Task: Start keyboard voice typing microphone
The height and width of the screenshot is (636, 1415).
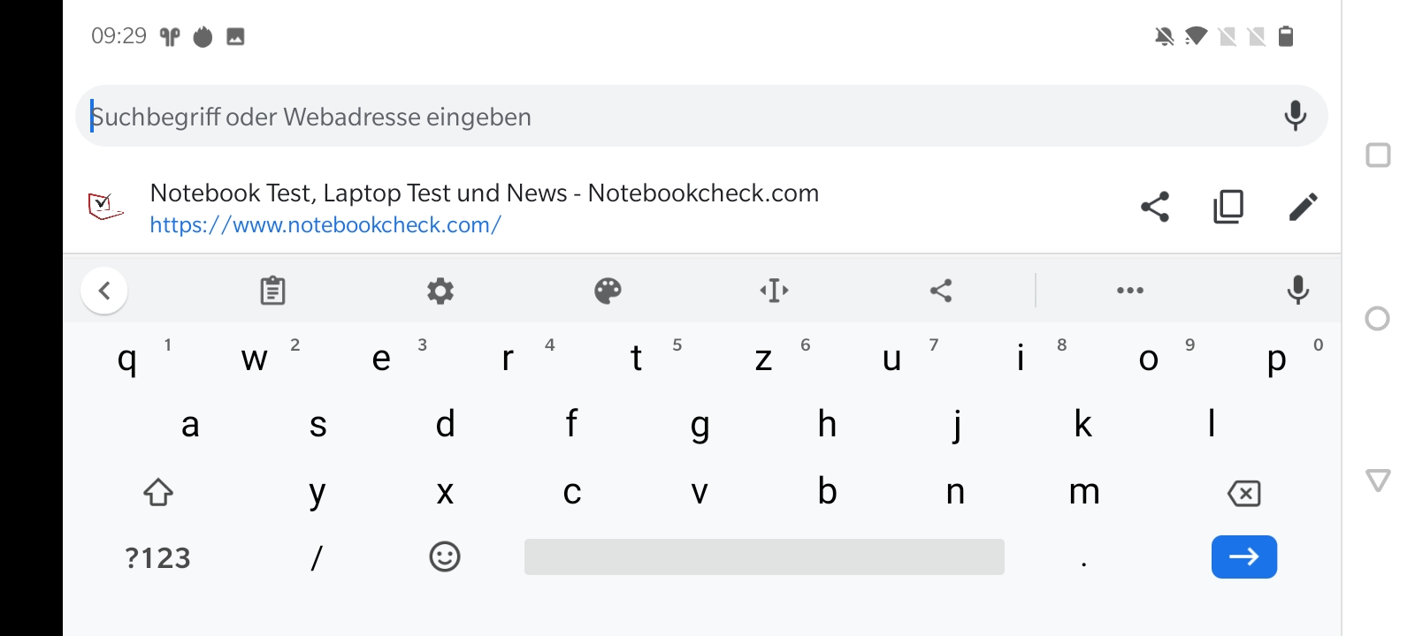Action: [1297, 291]
